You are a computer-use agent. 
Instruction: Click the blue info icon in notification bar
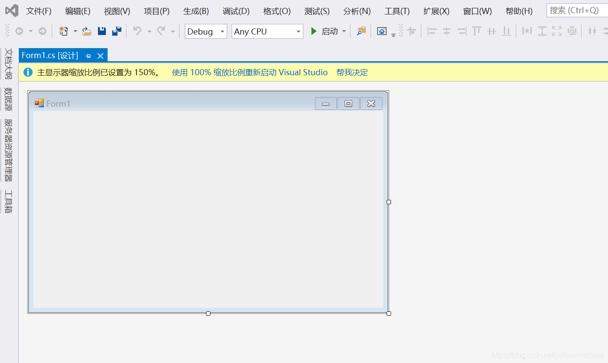[x=28, y=72]
